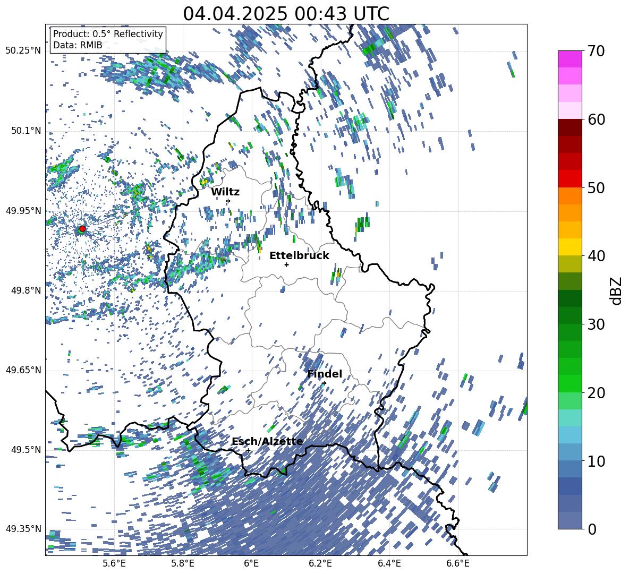The width and height of the screenshot is (629, 574).
Task: Click the red radar site marker
Action: (82, 229)
